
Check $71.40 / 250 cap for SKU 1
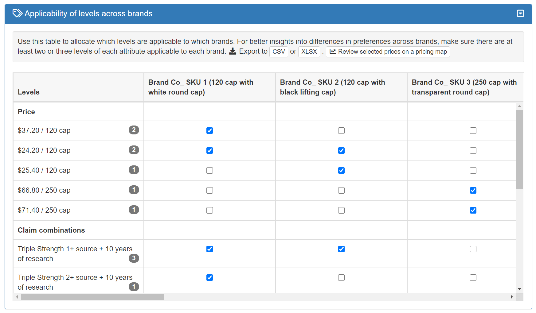[209, 210]
